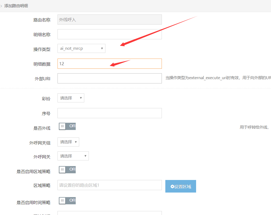The image size is (271, 215).
Task: Toggle the 是否外线 switch on
Action: (x=67, y=126)
